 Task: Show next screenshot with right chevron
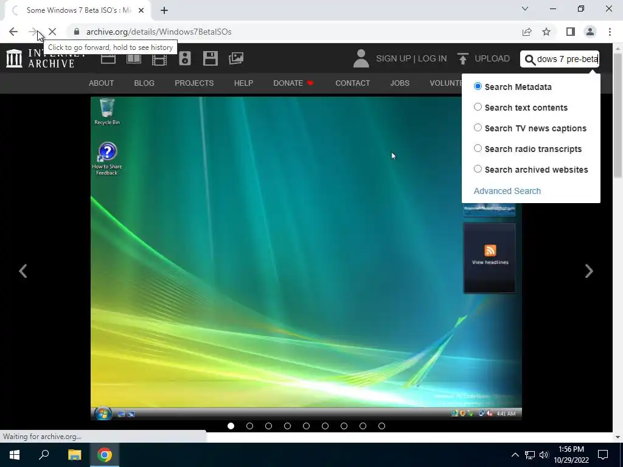pyautogui.click(x=589, y=271)
